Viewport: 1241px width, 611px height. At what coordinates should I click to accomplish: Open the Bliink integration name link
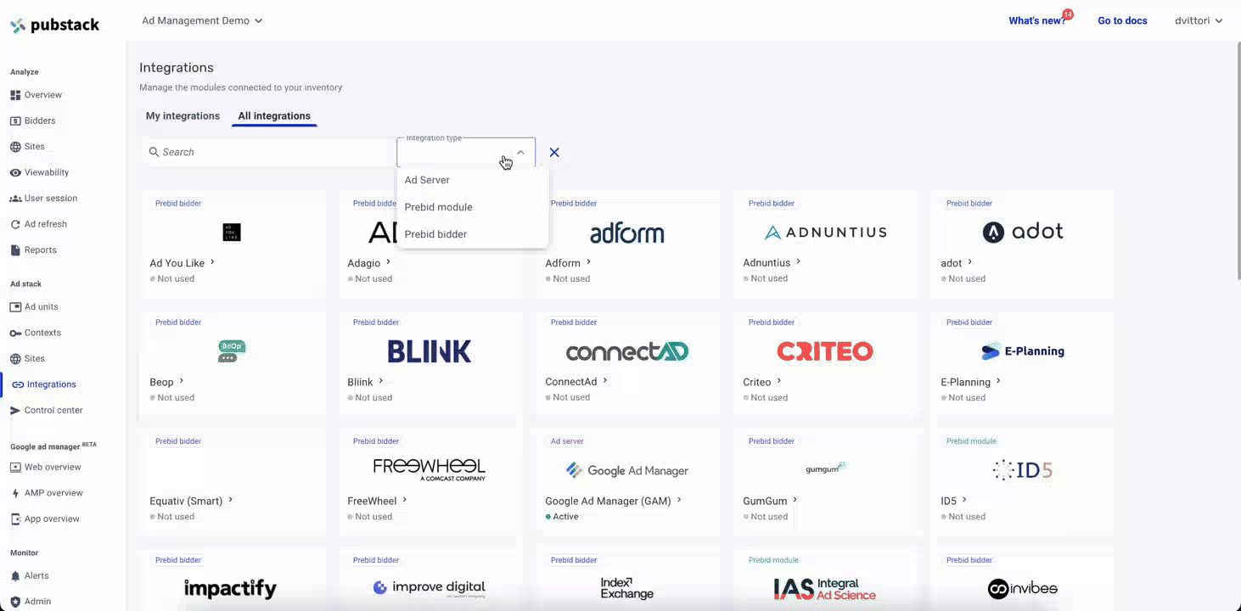[360, 382]
